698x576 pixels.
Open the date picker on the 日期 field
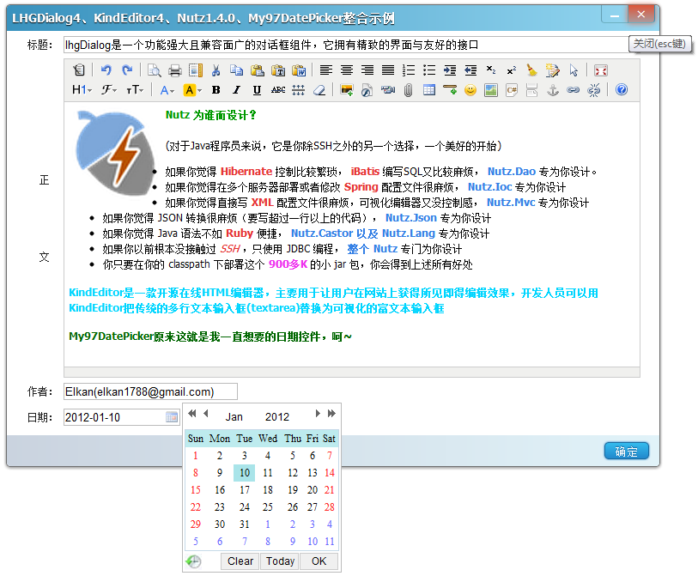172,417
